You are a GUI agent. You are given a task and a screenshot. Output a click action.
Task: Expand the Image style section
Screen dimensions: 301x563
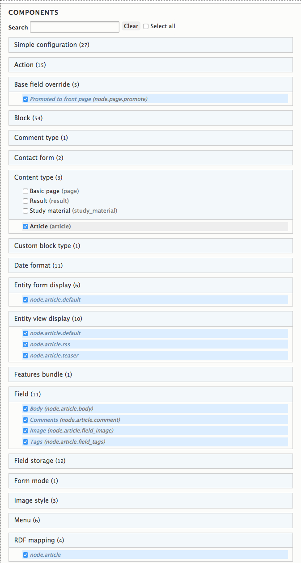click(x=151, y=500)
